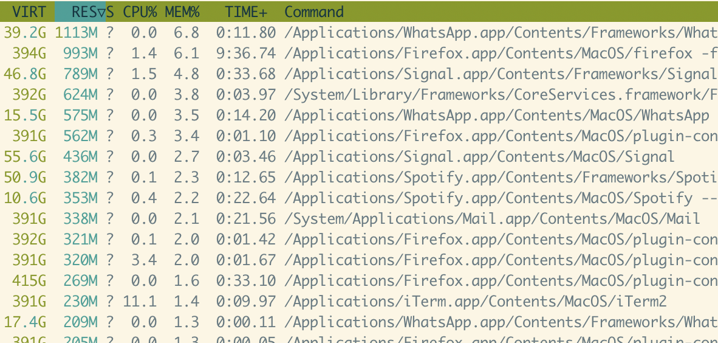Select the plugin-container row with 3.4 CPU%

click(x=359, y=260)
